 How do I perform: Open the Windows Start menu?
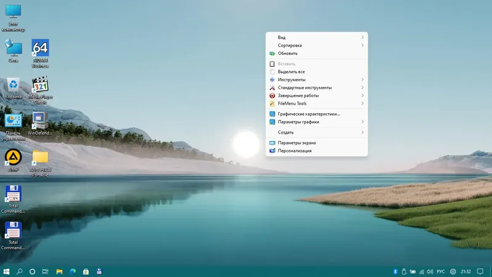[6, 271]
